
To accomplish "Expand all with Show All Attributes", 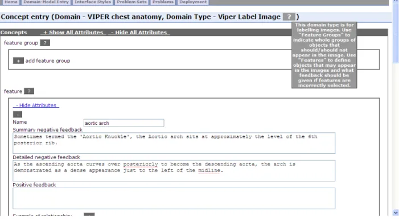I will point(73,33).
